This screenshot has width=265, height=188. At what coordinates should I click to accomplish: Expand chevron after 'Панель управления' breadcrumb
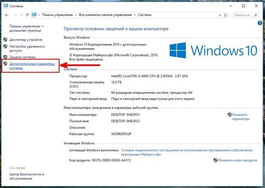pos(76,15)
